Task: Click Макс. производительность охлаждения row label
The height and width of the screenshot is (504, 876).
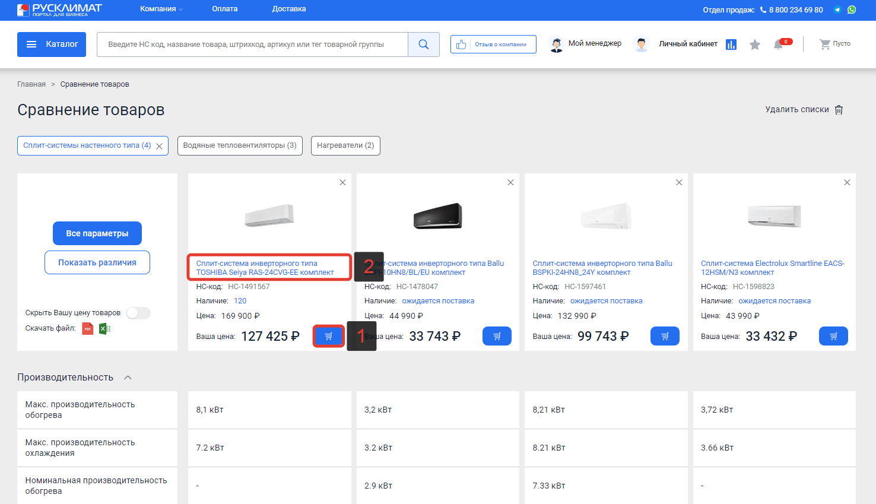Action: click(x=80, y=448)
